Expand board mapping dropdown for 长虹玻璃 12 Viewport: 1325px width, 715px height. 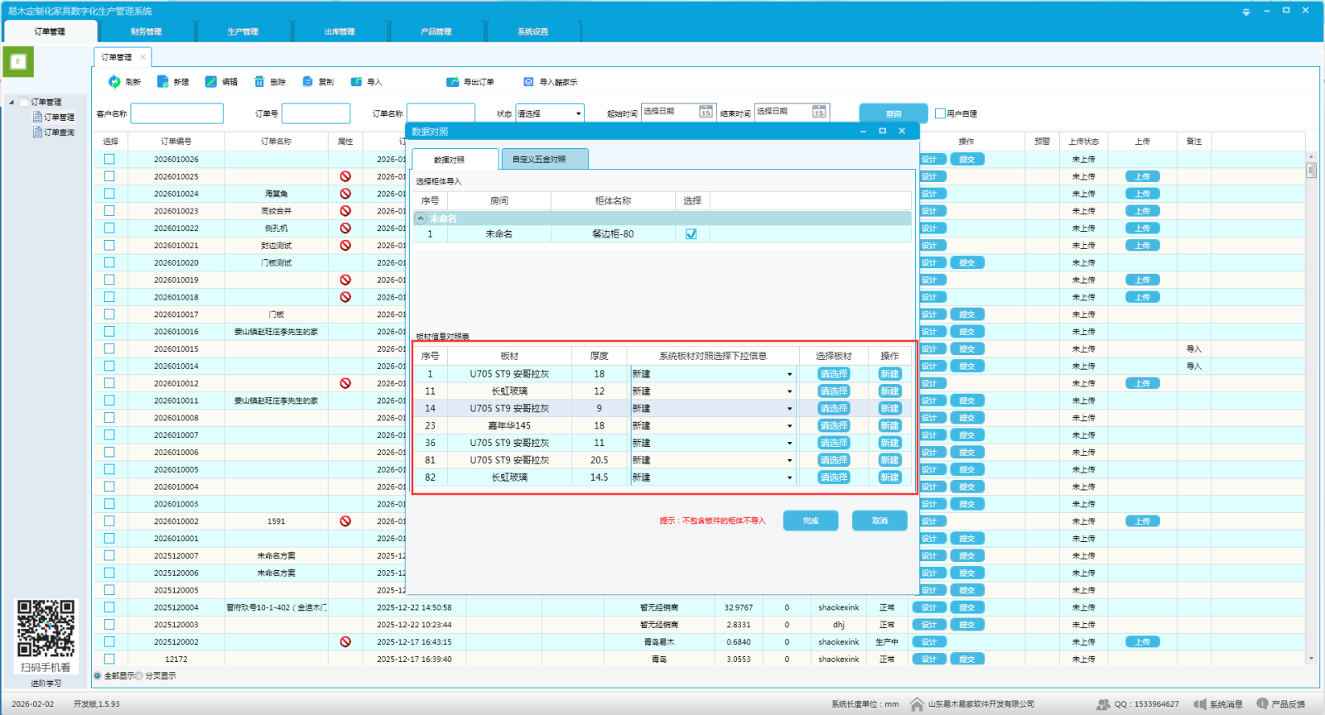pyautogui.click(x=789, y=391)
